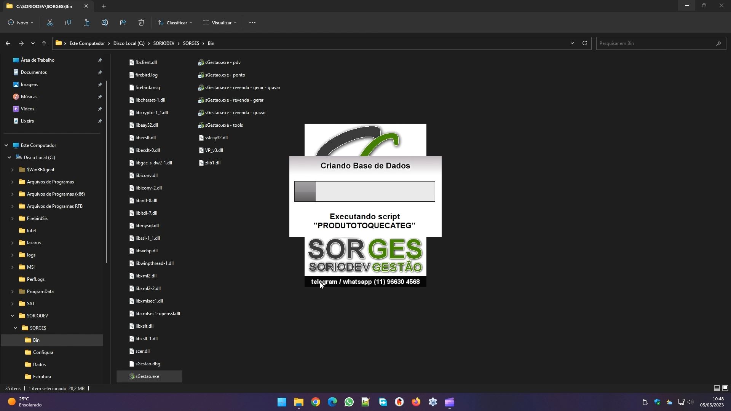Select the sGestao.exe - tools shortcut
This screenshot has width=731, height=411.
tap(221, 125)
